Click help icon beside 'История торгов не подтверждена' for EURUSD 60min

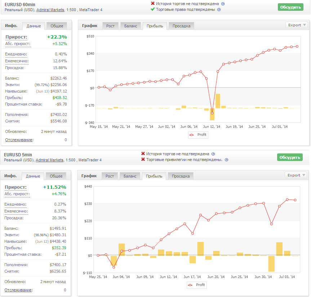223,4
